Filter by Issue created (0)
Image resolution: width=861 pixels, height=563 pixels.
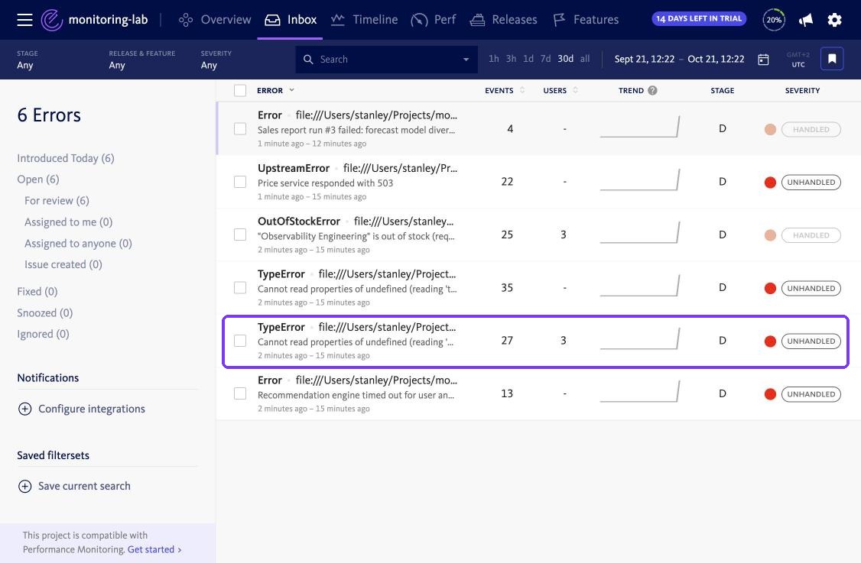63,264
